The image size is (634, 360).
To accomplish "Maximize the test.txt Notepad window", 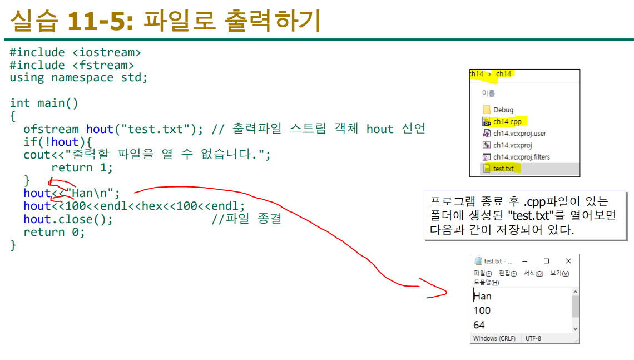I will tap(546, 261).
